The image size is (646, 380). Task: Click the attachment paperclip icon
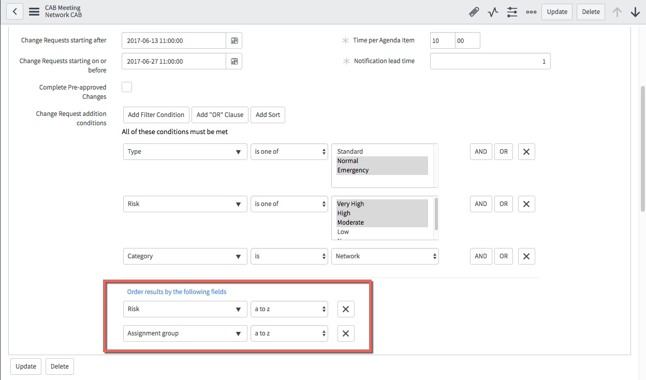(474, 11)
